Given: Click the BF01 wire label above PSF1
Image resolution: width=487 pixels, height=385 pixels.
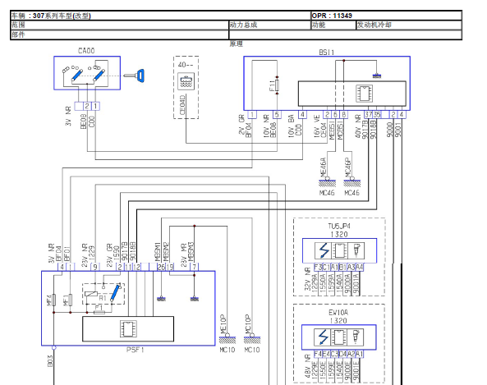Looking at the screenshot, I should pyautogui.click(x=67, y=254).
